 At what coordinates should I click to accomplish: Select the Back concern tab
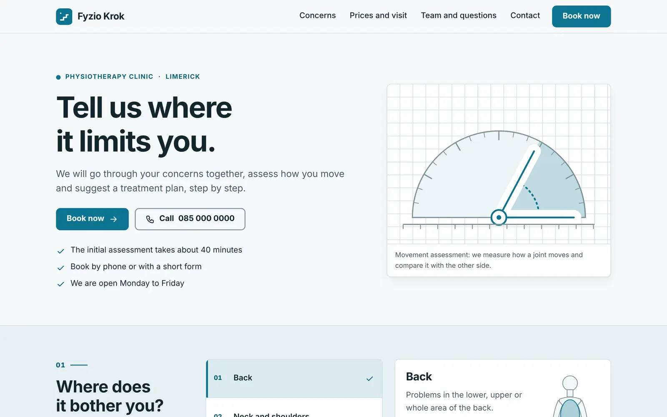[x=294, y=378]
